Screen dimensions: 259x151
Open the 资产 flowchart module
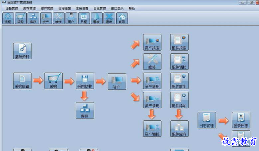coord(117,81)
